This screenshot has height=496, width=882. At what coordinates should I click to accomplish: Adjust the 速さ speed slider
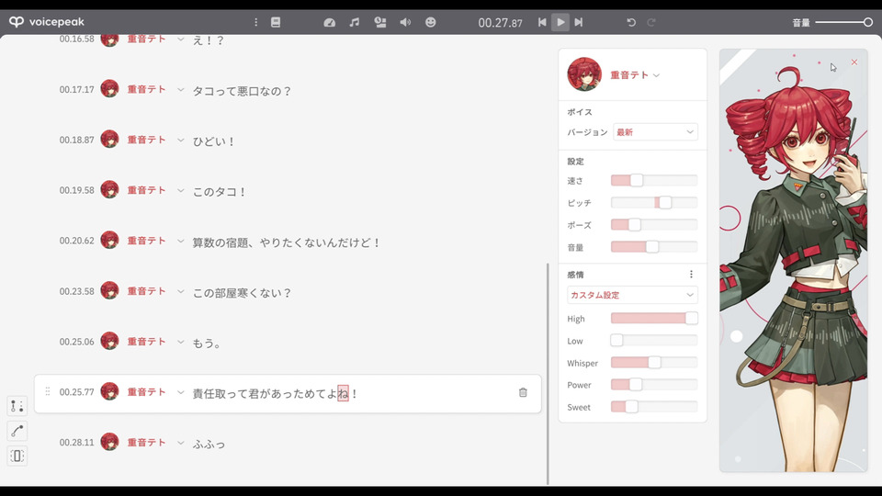click(x=654, y=181)
